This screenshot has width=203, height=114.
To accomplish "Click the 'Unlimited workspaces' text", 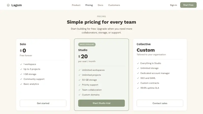I will pyautogui.click(x=93, y=70).
